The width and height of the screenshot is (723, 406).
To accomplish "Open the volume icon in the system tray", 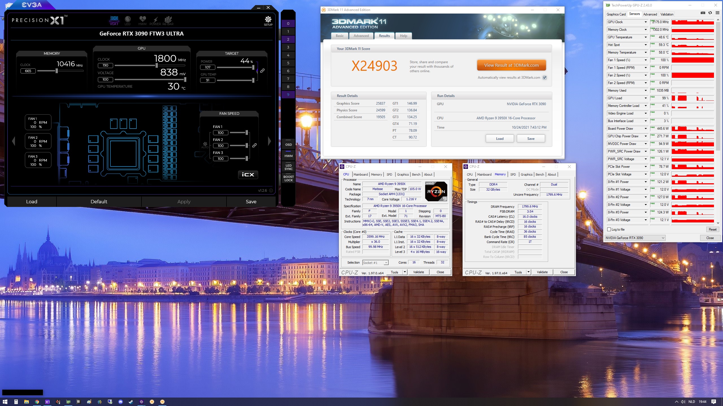I will click(x=683, y=402).
